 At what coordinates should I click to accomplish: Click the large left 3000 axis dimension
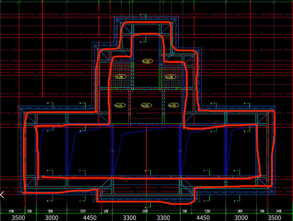(x=52, y=218)
